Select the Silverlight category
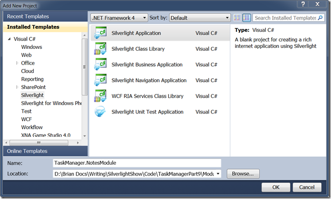 (x=32, y=95)
